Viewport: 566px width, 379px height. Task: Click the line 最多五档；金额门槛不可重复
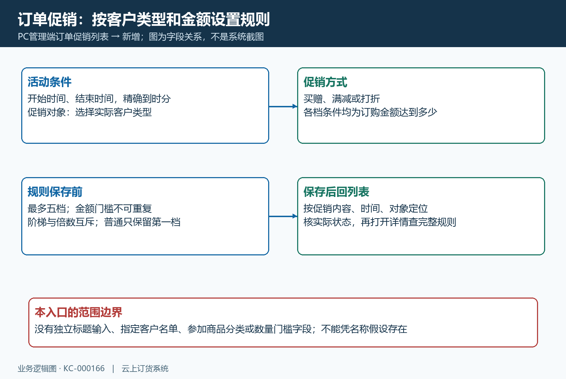tap(89, 208)
